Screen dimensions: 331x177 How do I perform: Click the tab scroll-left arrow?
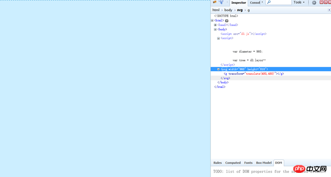(x=227, y=2)
